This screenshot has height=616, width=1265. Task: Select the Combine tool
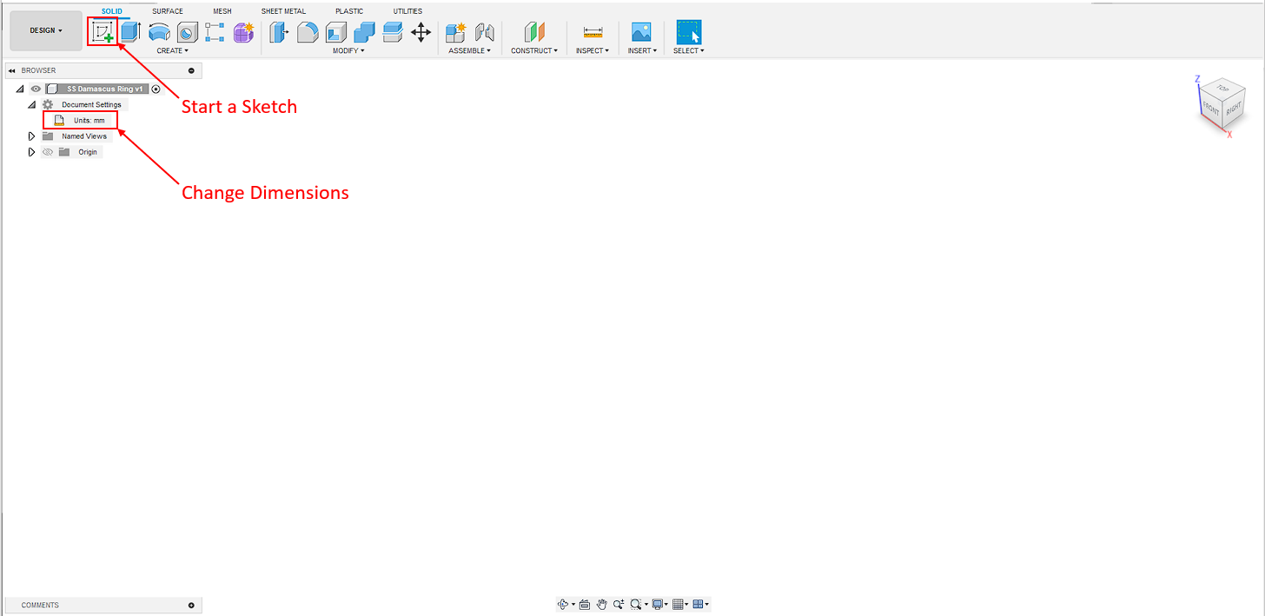[x=364, y=33]
